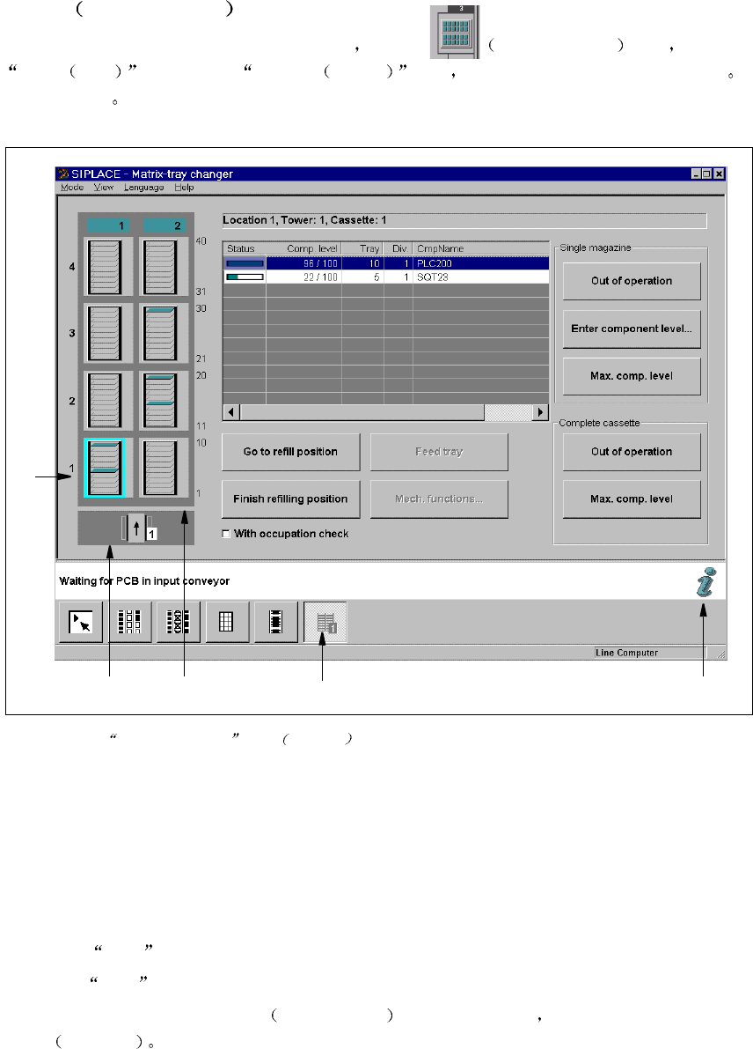The image size is (753, 1049).
Task: Click the 96 / 100 comp level cell
Action: (304, 263)
